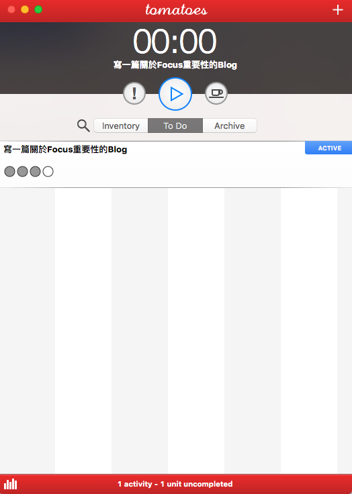Image resolution: width=352 pixels, height=494 pixels.
Task: Toggle the second filled pomodoro circle
Action: (22, 171)
